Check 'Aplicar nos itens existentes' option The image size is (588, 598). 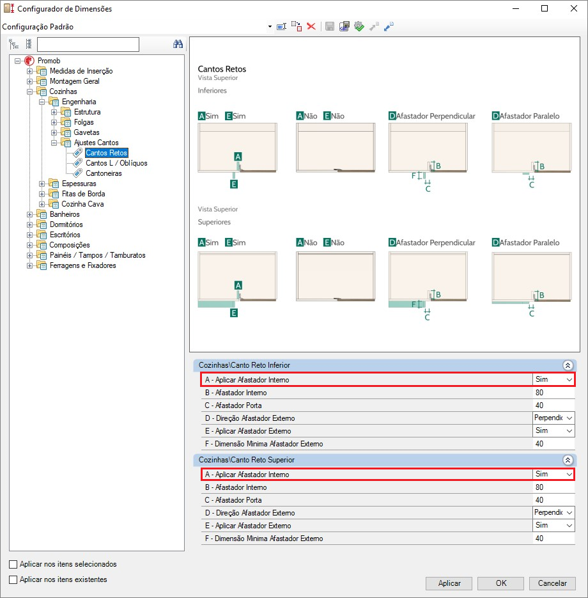13,580
